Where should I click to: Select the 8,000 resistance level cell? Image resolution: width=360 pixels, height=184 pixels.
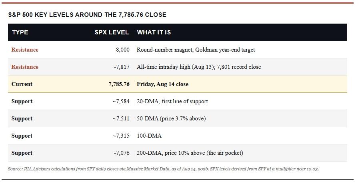click(123, 50)
